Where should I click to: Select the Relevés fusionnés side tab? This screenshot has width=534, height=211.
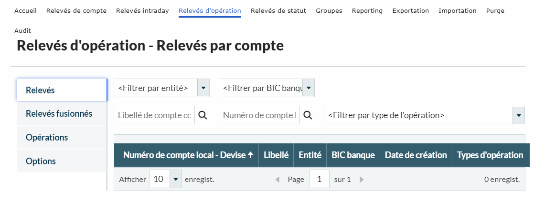(59, 114)
